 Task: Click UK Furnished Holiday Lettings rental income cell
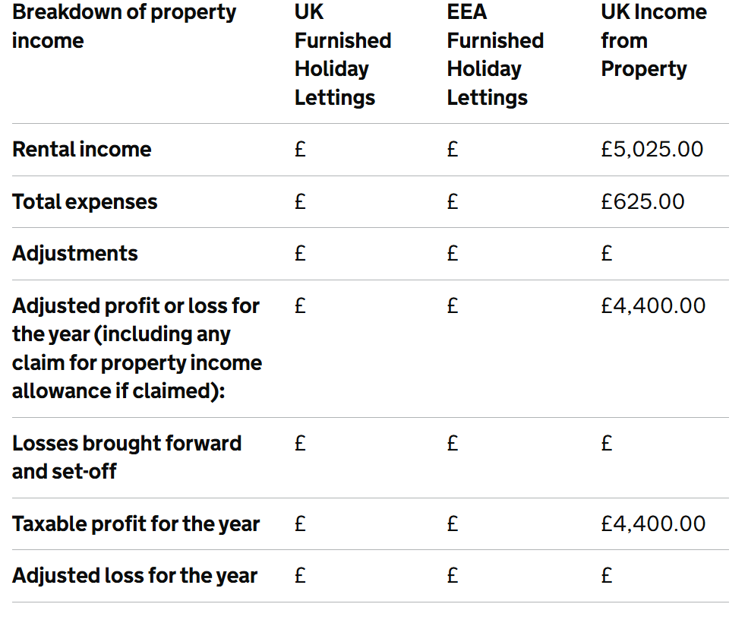(x=300, y=150)
